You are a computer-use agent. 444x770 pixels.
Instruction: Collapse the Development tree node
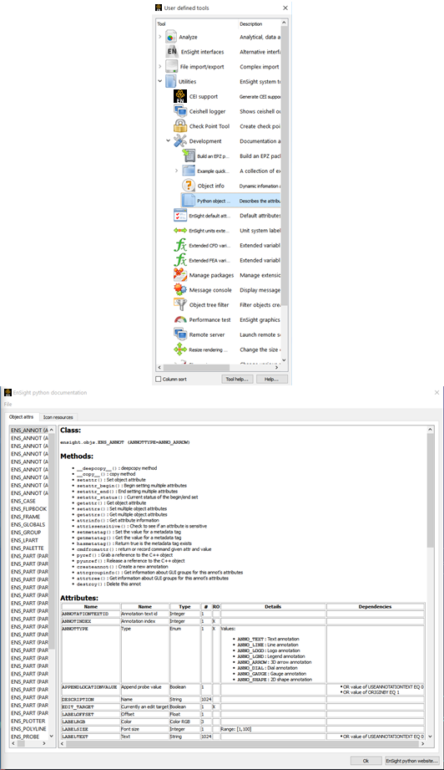[168, 141]
